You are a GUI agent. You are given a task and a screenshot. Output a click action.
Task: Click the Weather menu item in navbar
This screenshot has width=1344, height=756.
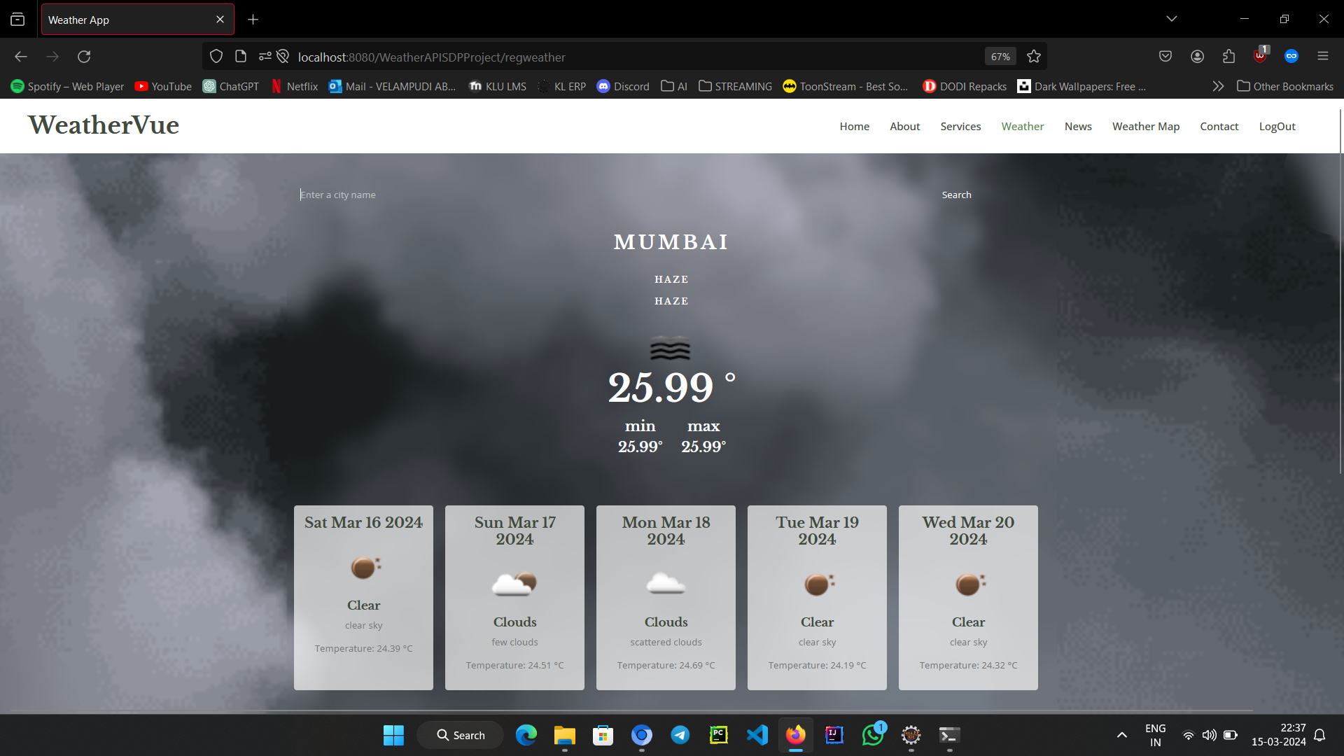pos(1023,127)
